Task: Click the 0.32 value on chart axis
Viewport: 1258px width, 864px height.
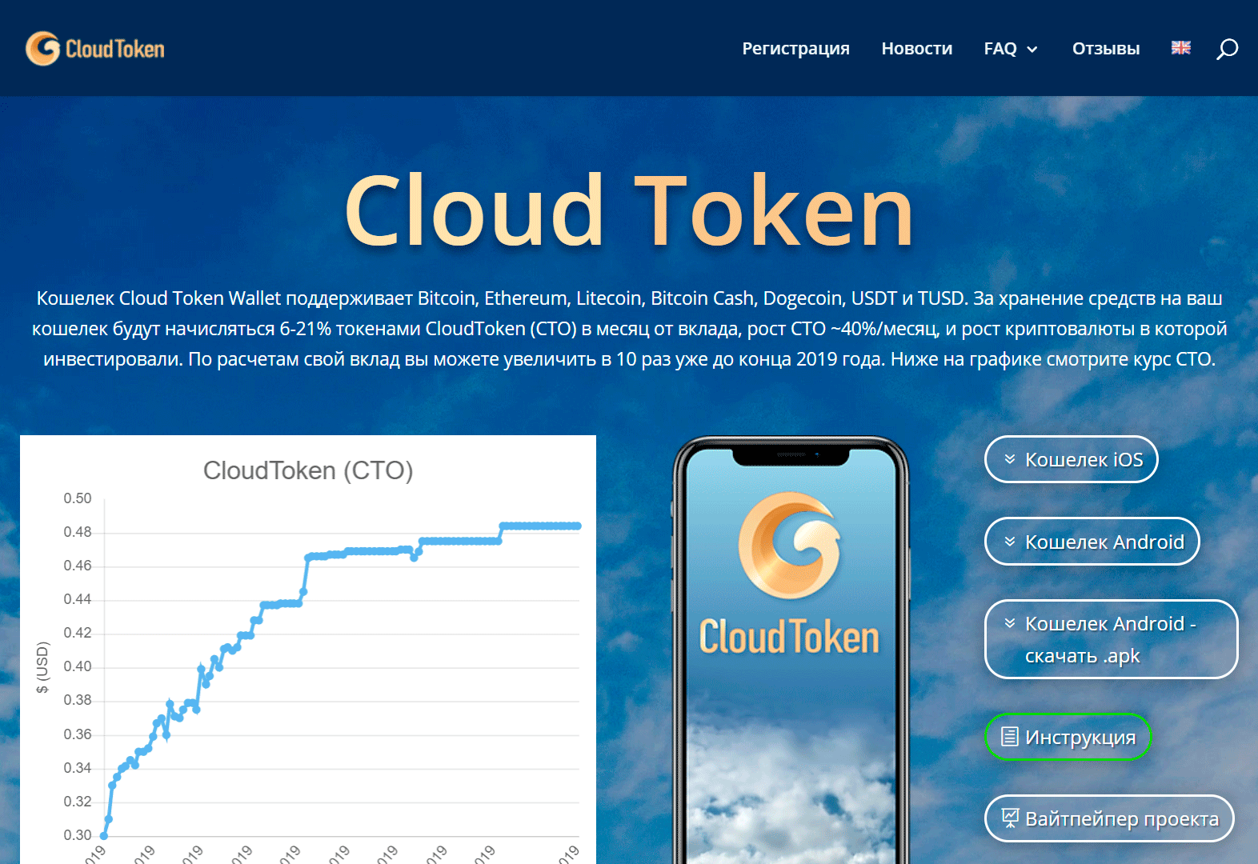Action: (x=78, y=802)
